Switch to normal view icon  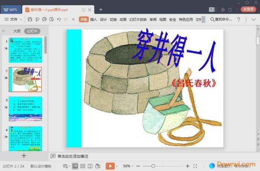[75, 166]
